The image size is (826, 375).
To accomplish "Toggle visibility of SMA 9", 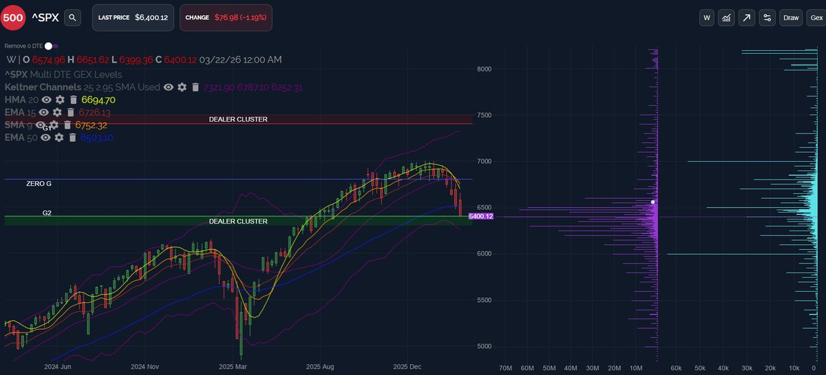I will (40, 125).
